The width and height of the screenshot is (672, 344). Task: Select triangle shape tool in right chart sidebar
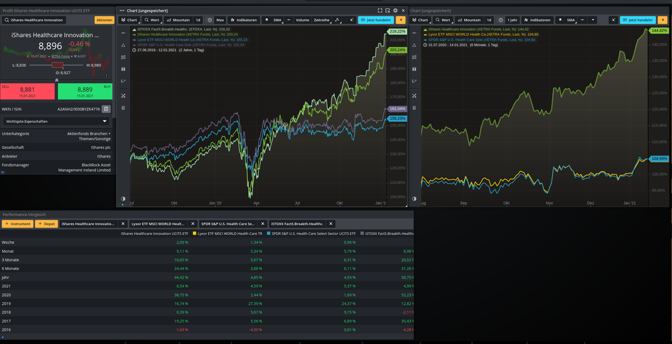pyautogui.click(x=414, y=45)
